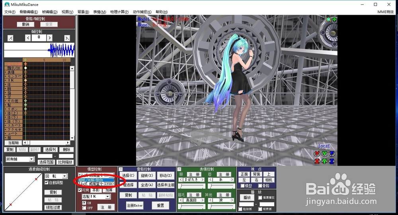Enable loop playback checkbox
This screenshot has width=398, height=215.
coord(260,197)
